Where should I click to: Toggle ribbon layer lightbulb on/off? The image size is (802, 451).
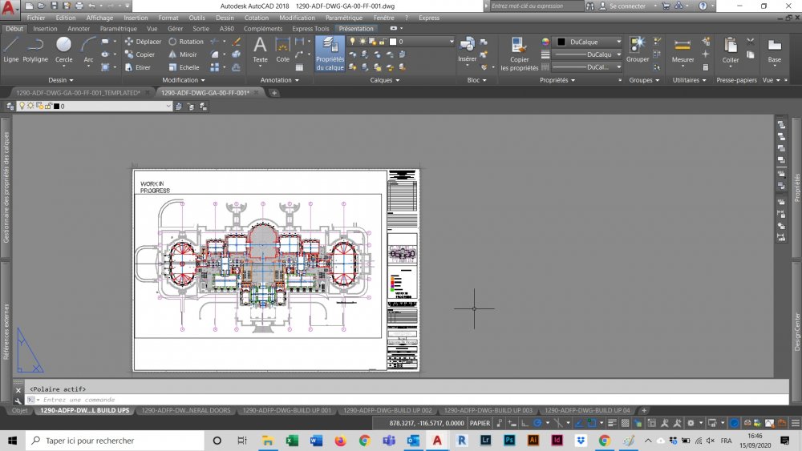point(352,42)
